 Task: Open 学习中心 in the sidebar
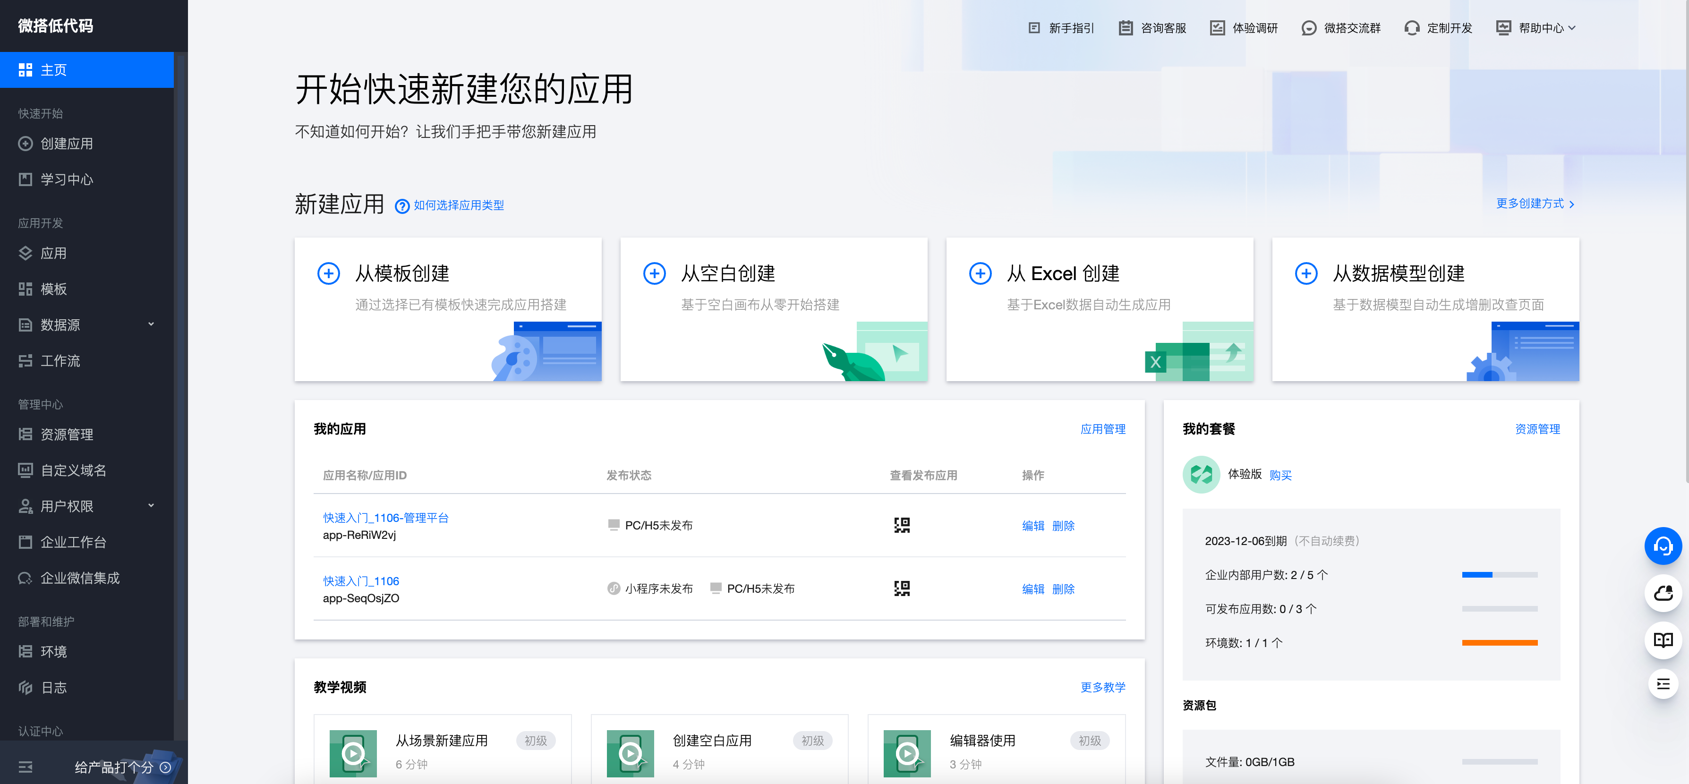68,179
